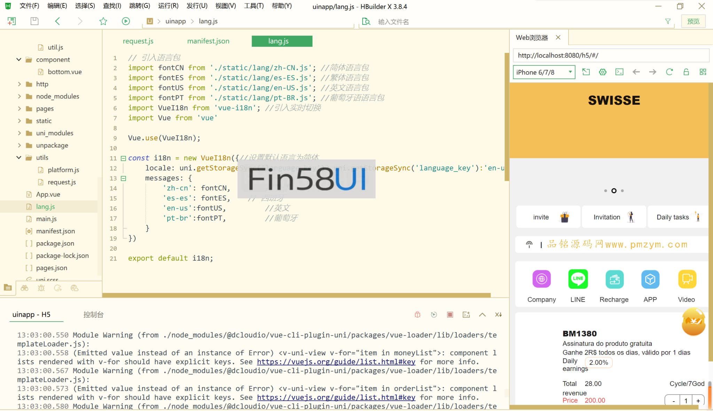713x411 pixels.
Task: Toggle code fold at line 11
Action: point(123,158)
